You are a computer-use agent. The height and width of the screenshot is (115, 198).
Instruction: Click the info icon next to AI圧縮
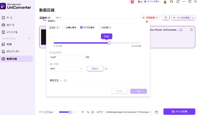(110, 28)
